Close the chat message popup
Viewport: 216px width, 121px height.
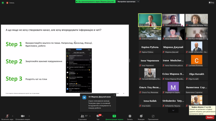point(114,95)
